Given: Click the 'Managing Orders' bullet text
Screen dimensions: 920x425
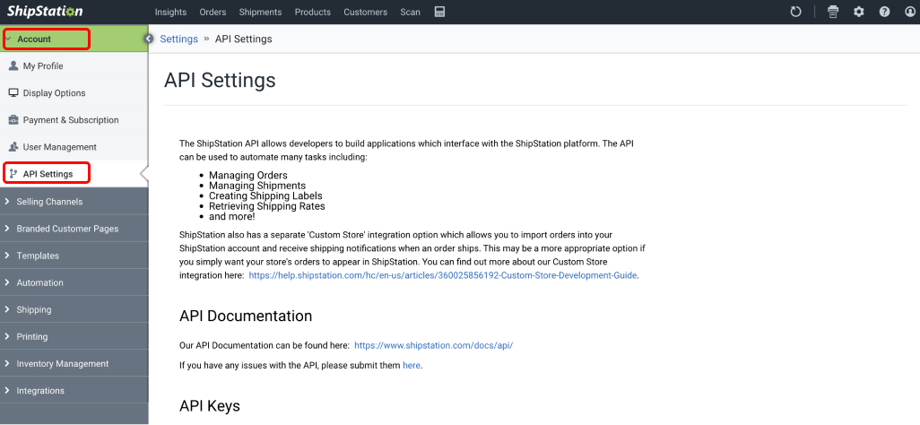Looking at the screenshot, I should tap(248, 176).
